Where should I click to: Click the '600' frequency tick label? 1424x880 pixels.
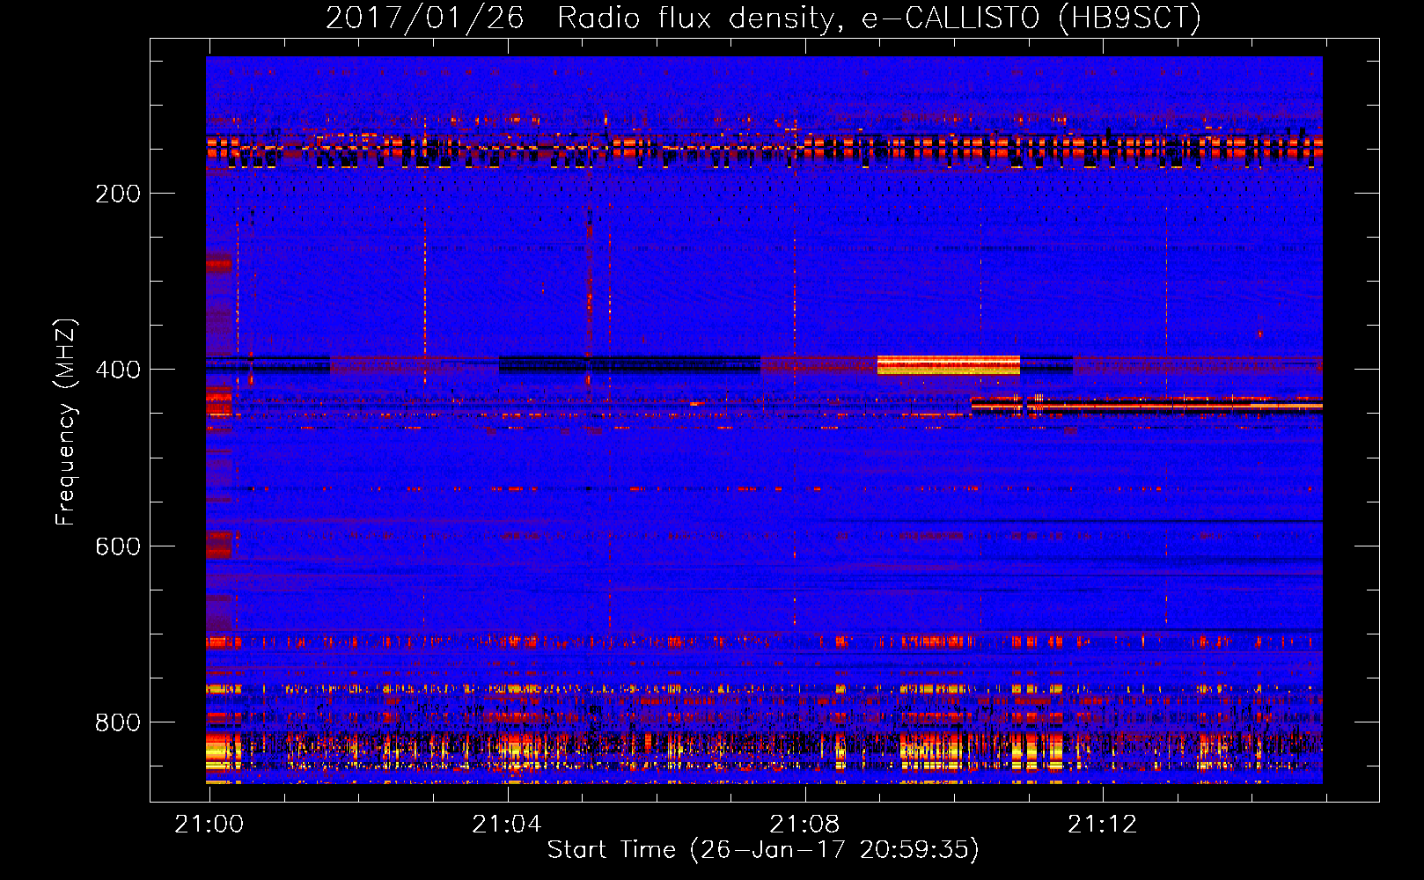(x=118, y=546)
